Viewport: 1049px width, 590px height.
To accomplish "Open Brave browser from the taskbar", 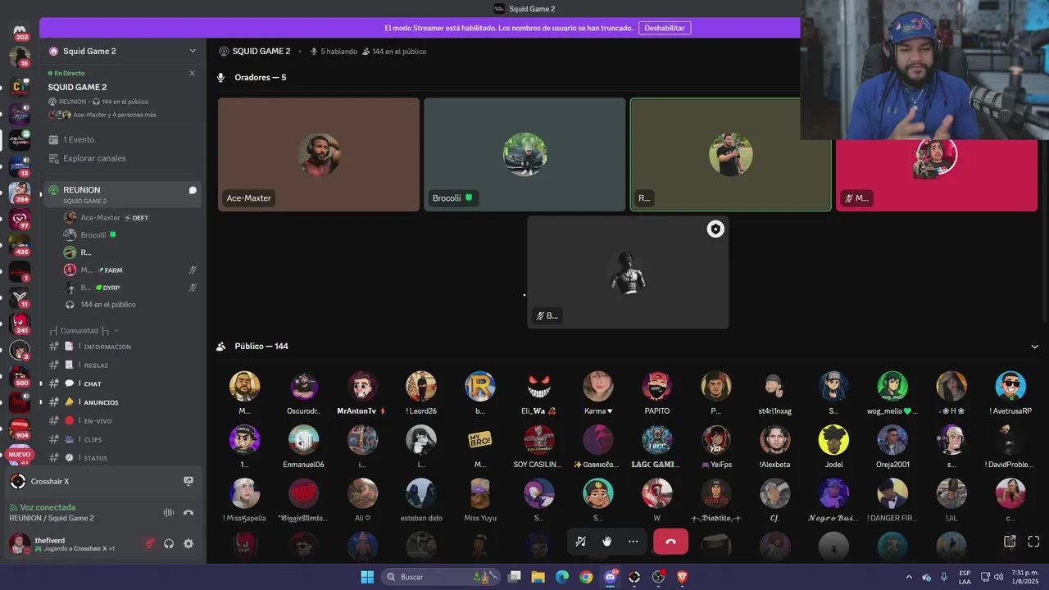I will 683,577.
